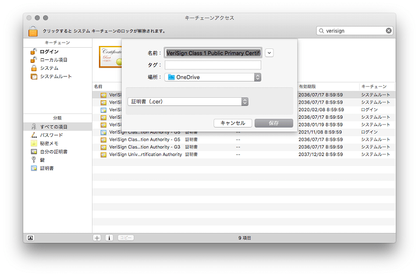419x276 pixels.
Task: Click the add item plus button
Action: [x=97, y=238]
